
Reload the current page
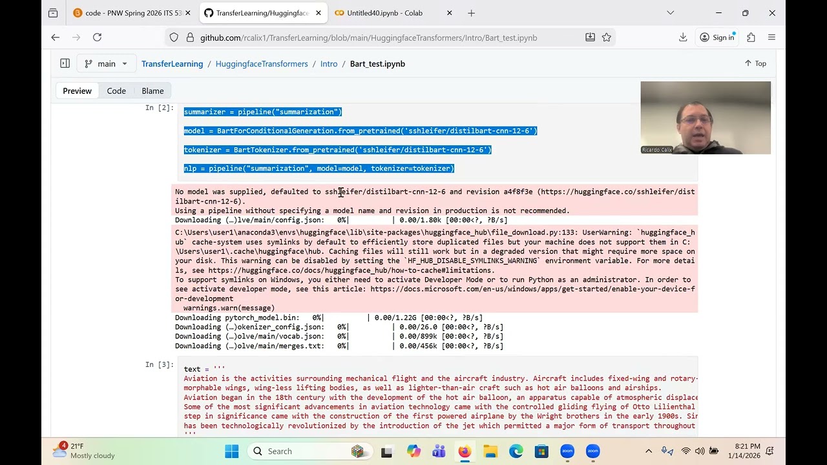click(97, 37)
